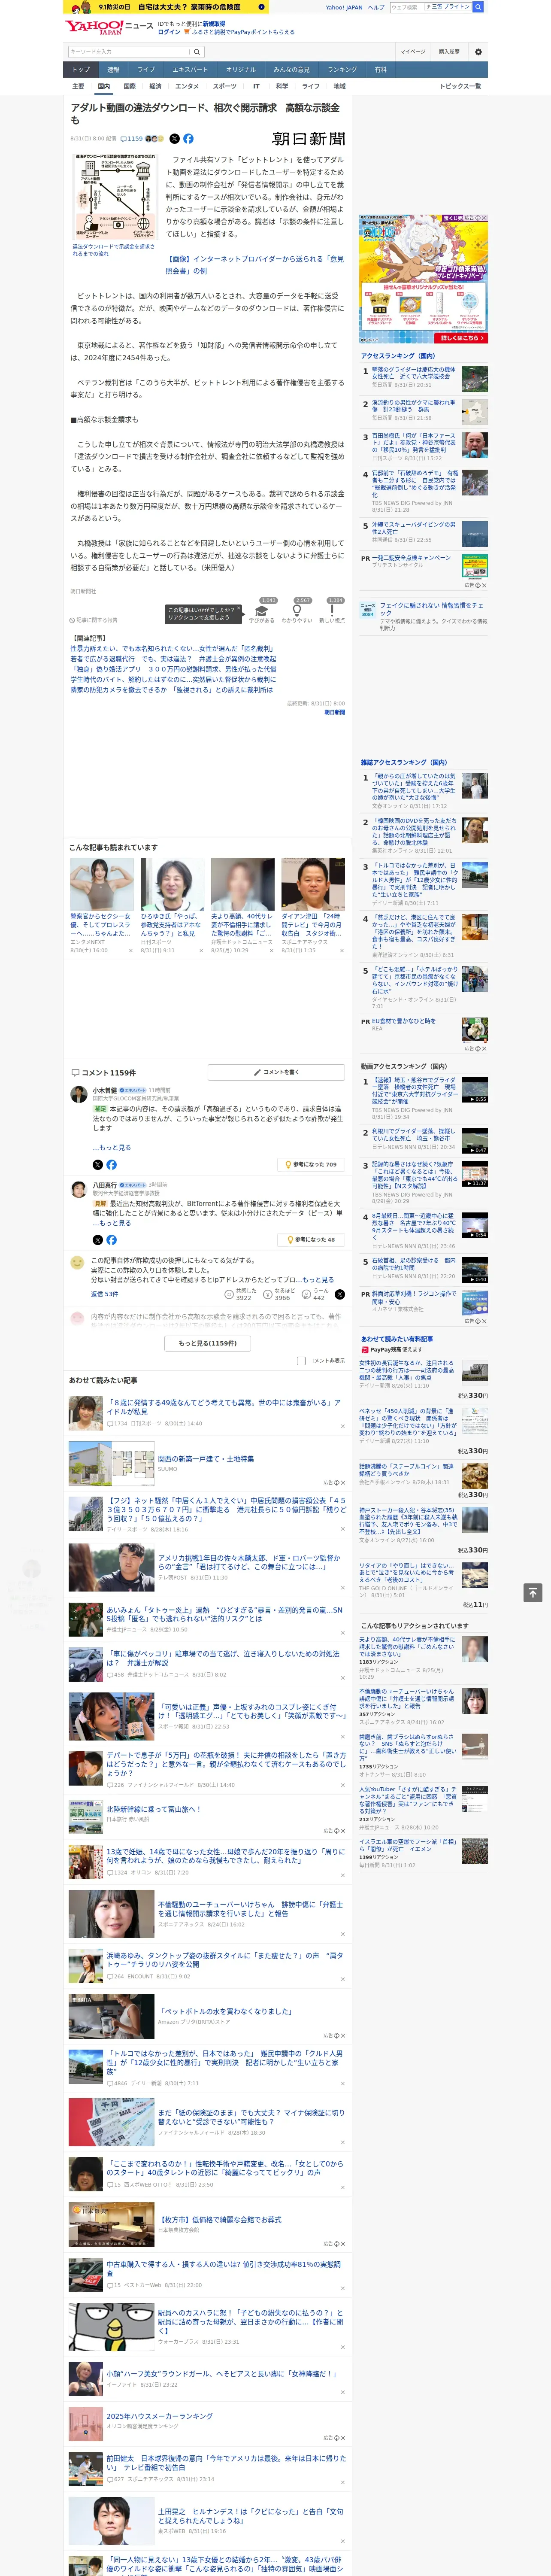
Task: Click the news keyword search magnifier icon
Action: (197, 52)
